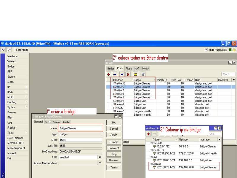Click the General tab in interface dialog
This screenshot has height=178, width=237.
[x=39, y=122]
